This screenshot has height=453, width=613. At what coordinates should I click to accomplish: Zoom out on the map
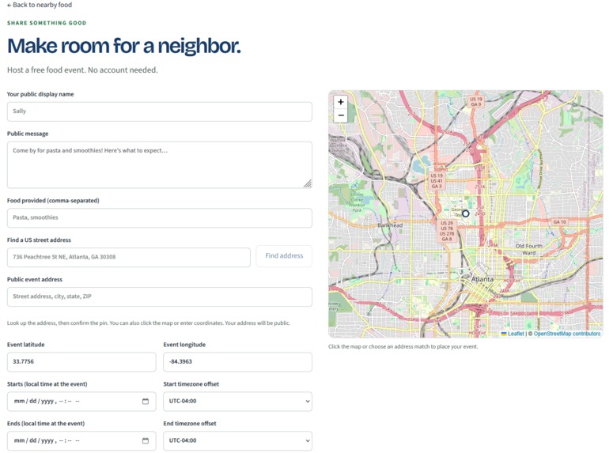point(341,115)
